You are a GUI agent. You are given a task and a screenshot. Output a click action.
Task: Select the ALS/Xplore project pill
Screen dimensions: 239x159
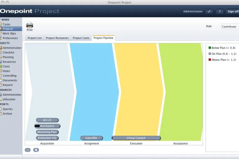click(x=47, y=126)
